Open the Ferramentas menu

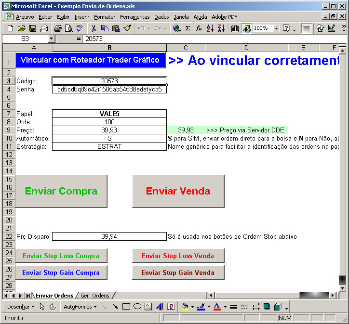click(135, 17)
